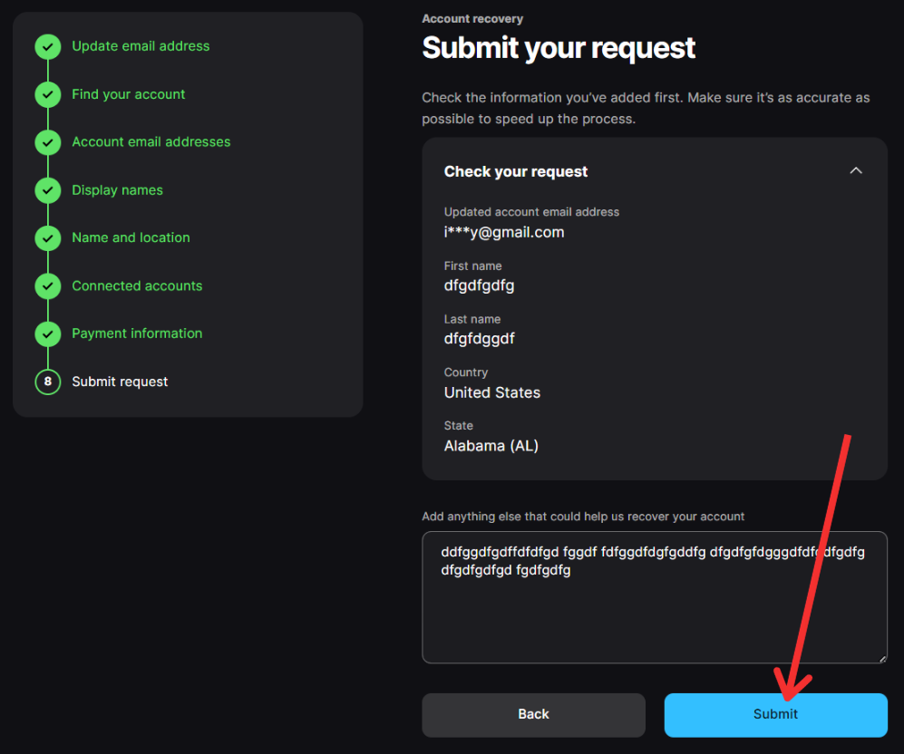Screen dimensions: 904x754
Task: Click the Update email address checkmark icon
Action: [x=48, y=46]
